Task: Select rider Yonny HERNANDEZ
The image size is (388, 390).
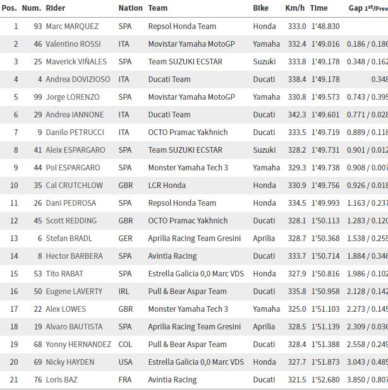Action: point(78,344)
